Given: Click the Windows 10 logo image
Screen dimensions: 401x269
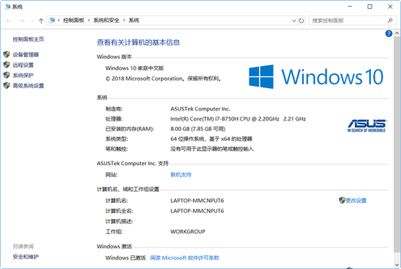Looking at the screenshot, I should [x=316, y=76].
